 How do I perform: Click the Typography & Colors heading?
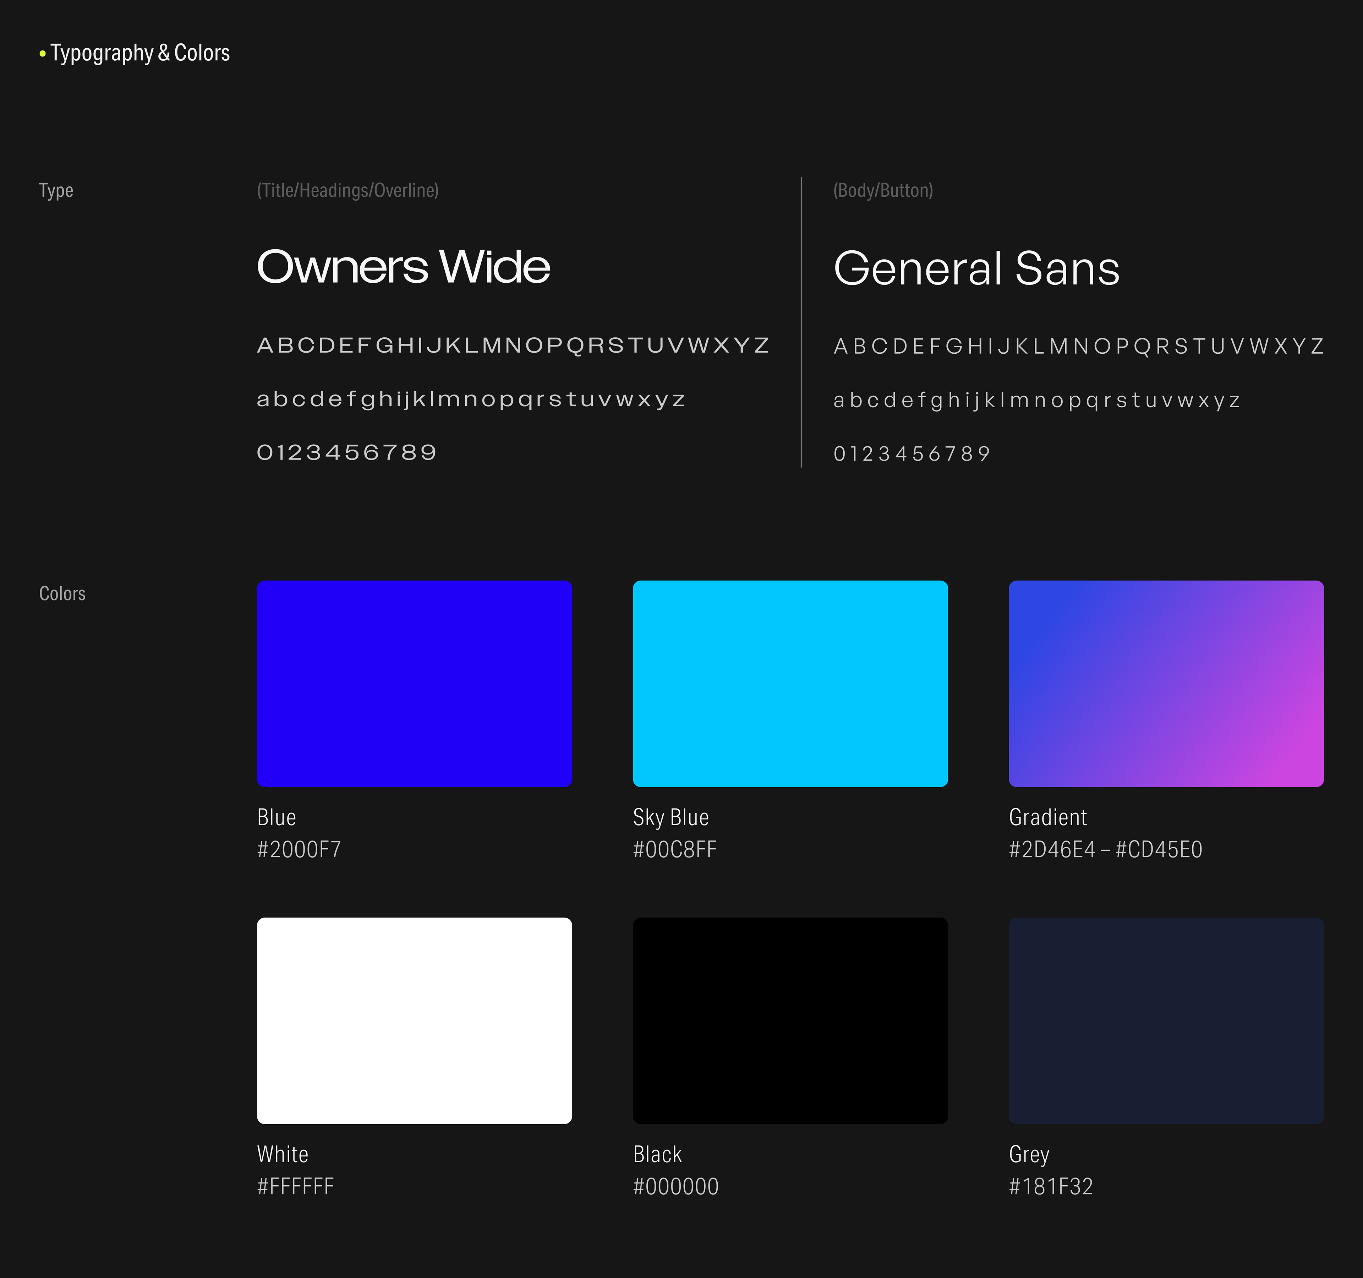pos(140,53)
